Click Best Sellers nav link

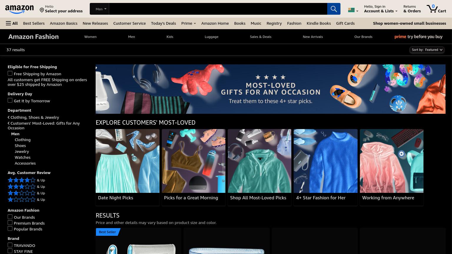34,23
